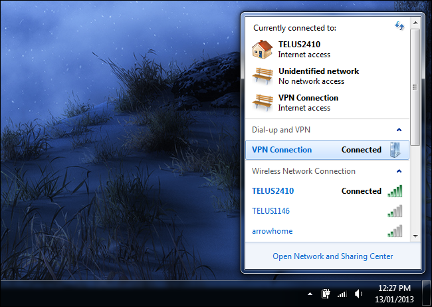
Task: Select the TELUS2410 wireless network
Action: tap(327, 191)
